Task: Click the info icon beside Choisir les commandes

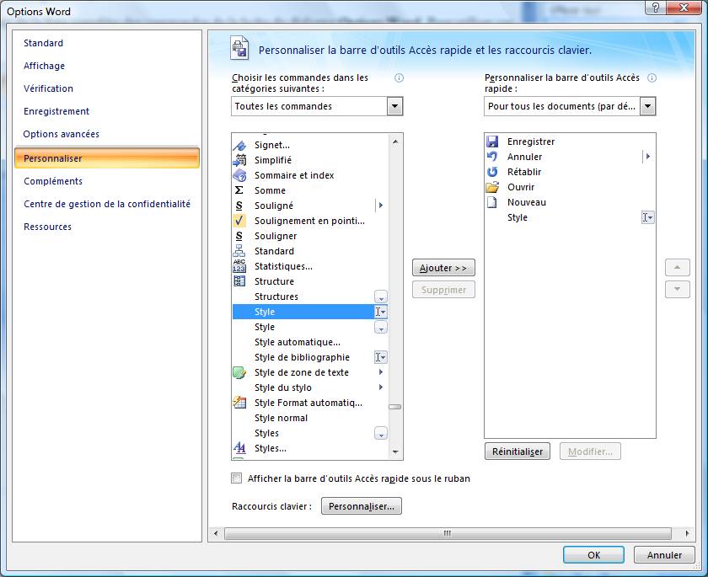Action: [400, 78]
